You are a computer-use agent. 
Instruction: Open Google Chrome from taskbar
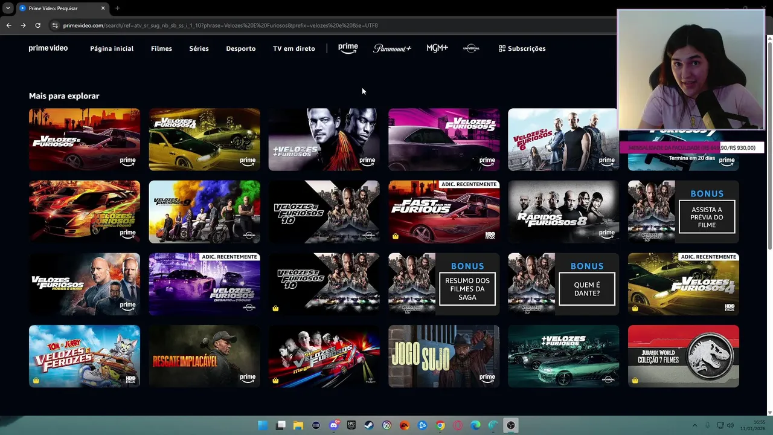pos(440,425)
